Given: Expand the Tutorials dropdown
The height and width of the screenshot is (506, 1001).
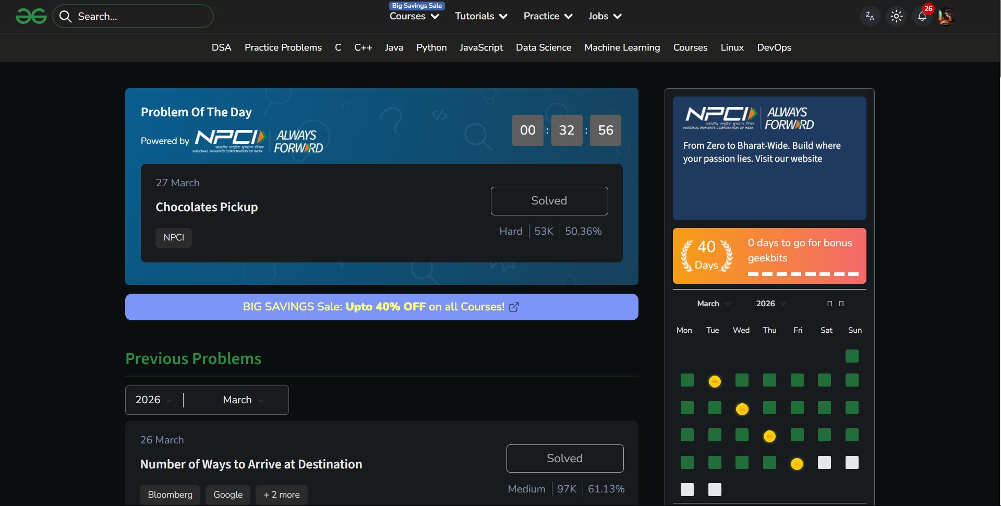Looking at the screenshot, I should [x=481, y=16].
